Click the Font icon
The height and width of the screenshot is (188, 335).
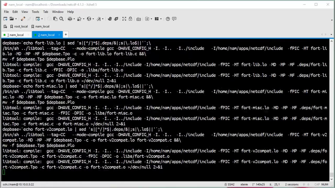[x=99, y=19]
